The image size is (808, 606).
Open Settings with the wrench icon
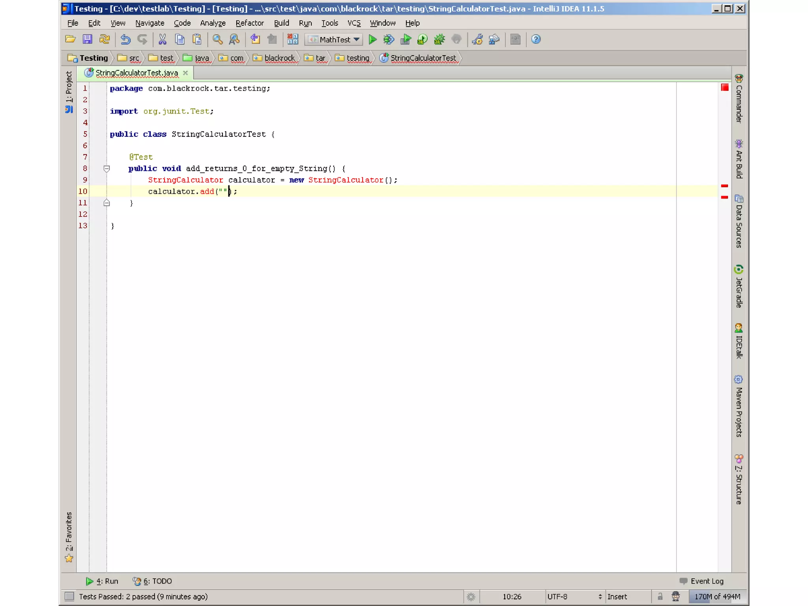tap(477, 39)
